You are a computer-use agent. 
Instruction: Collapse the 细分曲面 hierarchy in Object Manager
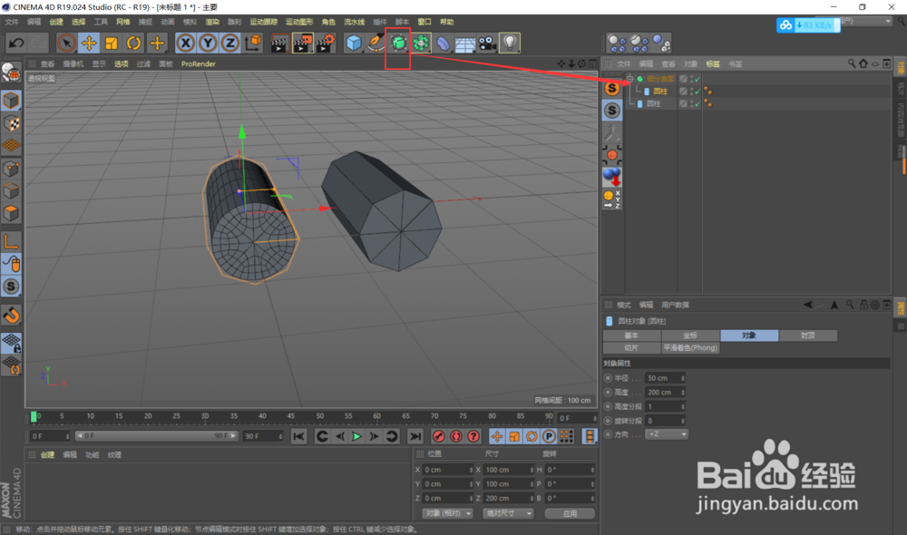coord(629,78)
